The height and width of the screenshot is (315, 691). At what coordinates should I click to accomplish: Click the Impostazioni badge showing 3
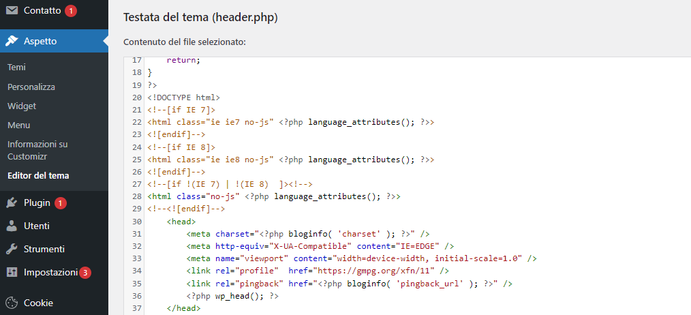point(85,273)
